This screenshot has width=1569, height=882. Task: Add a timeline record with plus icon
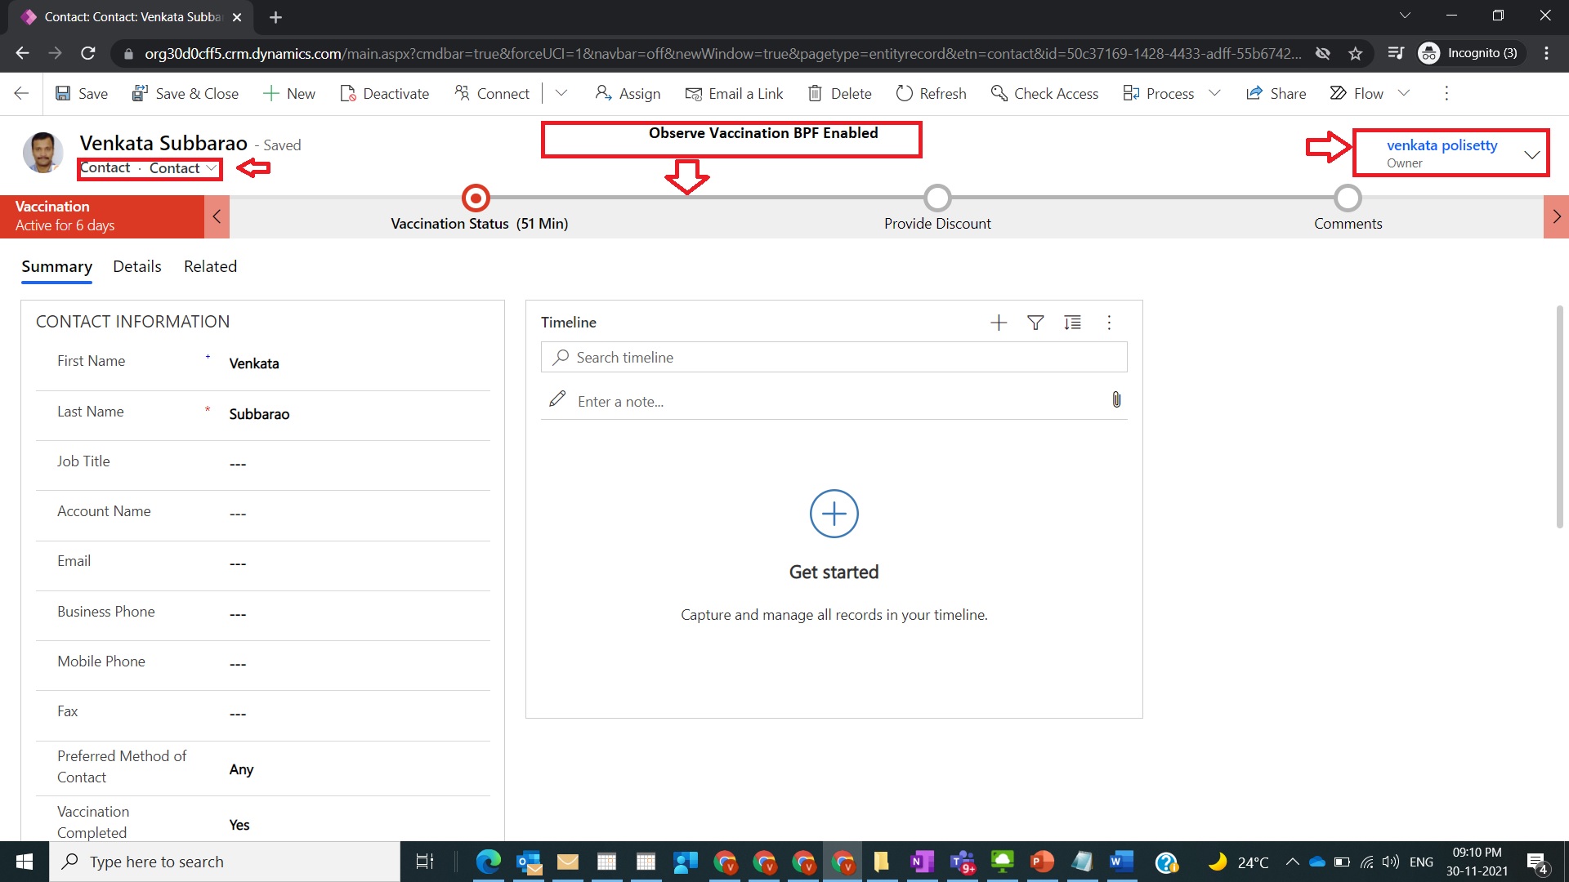coord(999,323)
